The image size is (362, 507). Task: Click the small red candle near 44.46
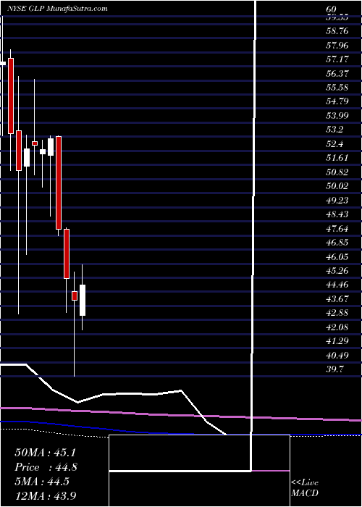click(x=75, y=296)
